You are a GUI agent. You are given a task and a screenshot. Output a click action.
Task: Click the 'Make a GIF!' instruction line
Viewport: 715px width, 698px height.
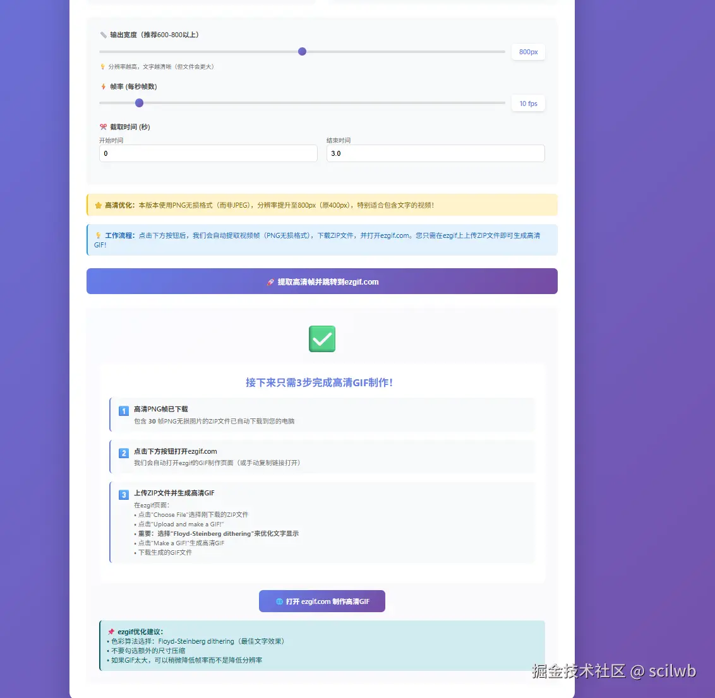(179, 543)
